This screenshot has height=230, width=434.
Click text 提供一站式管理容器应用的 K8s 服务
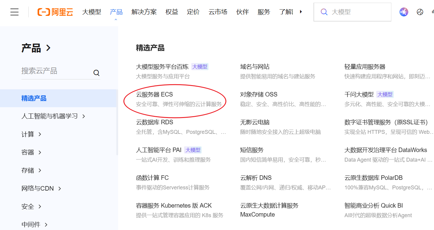(x=180, y=215)
